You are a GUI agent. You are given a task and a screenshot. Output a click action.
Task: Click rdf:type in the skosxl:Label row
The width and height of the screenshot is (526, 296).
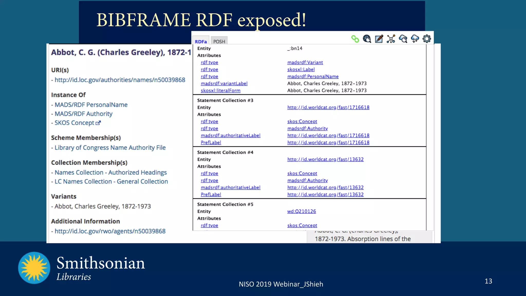pyautogui.click(x=209, y=69)
